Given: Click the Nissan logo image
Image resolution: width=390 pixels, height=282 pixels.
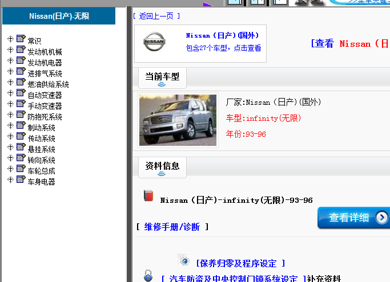Looking at the screenshot, I should [154, 42].
